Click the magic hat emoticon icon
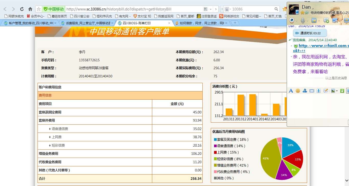Image resolution: width=349 pixels, height=186 pixels. click(305, 91)
